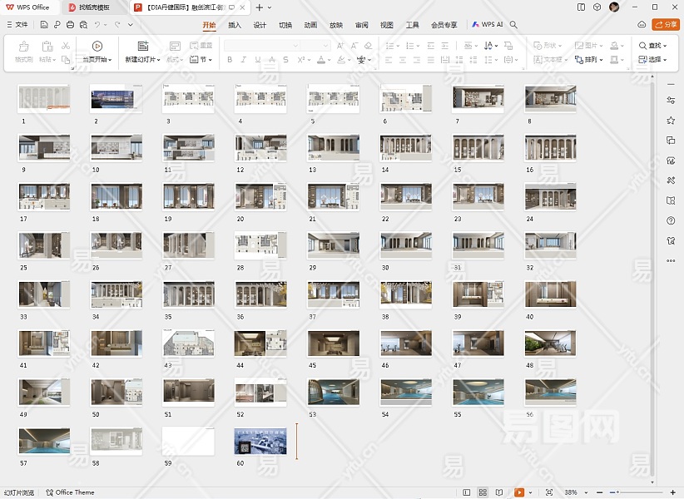The height and width of the screenshot is (499, 684).
Task: Switch to normal view mode
Action: click(x=467, y=492)
